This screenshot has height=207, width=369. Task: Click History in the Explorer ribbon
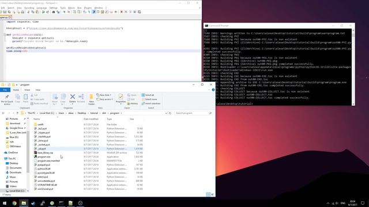click(x=133, y=103)
